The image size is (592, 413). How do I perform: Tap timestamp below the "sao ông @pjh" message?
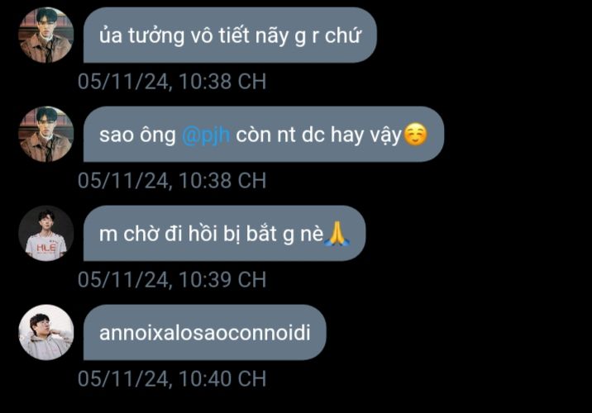pos(172,181)
